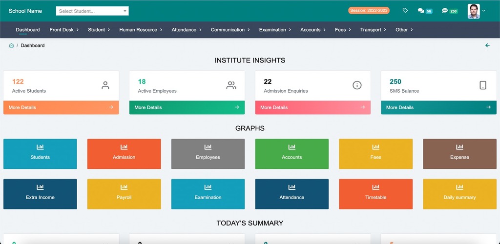Select the Dashboard menu tab
Viewport: 500px width, 244px height.
point(28,30)
